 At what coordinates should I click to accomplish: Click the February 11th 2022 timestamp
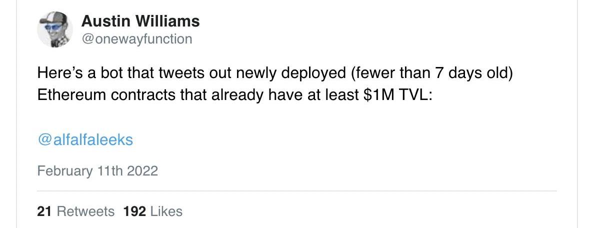pyautogui.click(x=97, y=171)
